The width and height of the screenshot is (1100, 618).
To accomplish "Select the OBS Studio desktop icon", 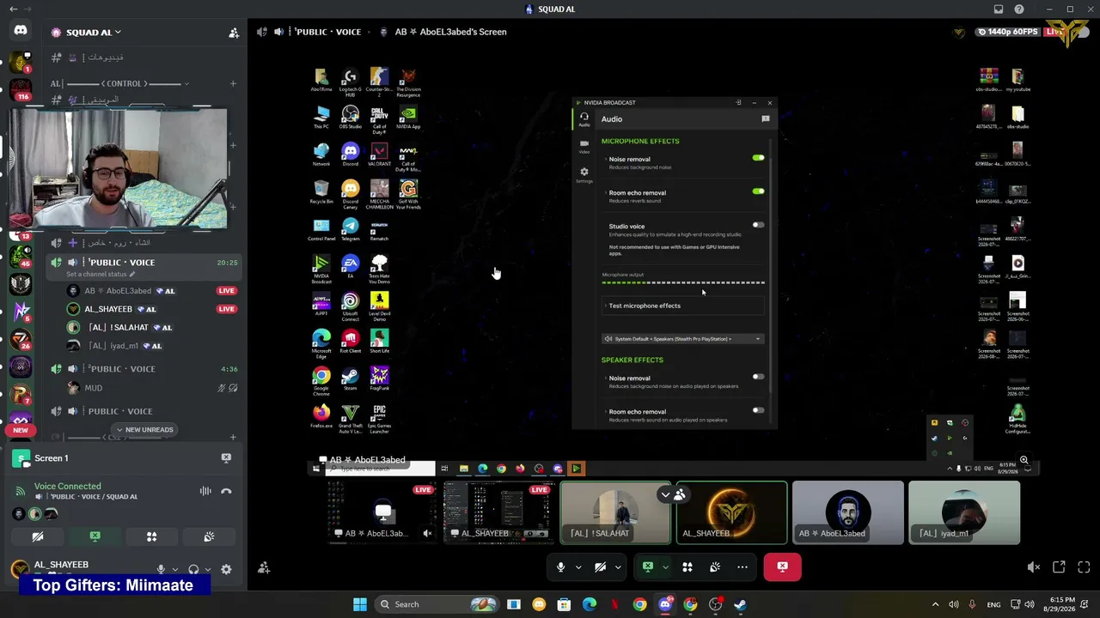I will point(350,118).
